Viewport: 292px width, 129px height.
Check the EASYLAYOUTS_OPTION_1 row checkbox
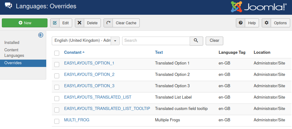(57, 64)
